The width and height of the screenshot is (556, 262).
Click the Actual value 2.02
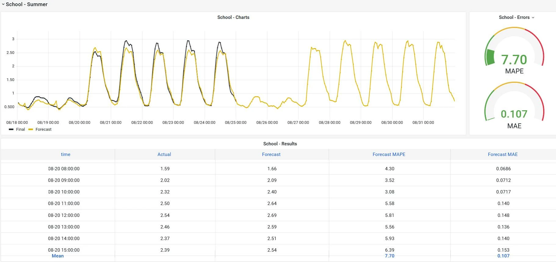click(x=165, y=180)
